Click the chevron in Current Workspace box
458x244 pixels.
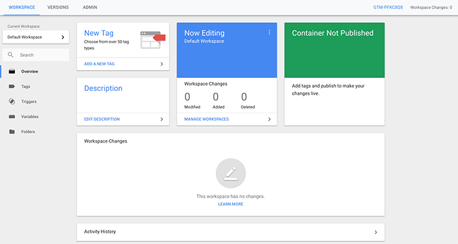63,37
